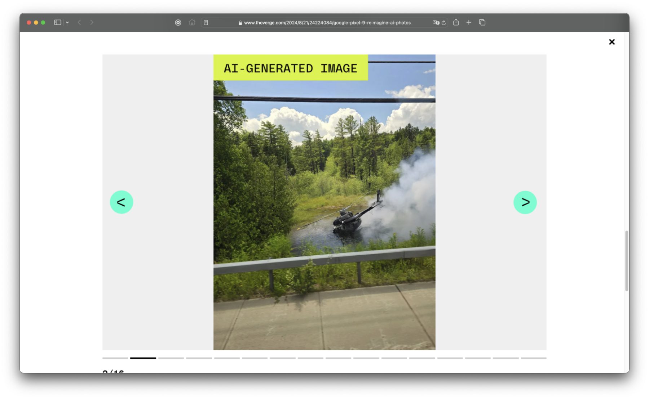The height and width of the screenshot is (399, 649).
Task: Open the privacy report shield icon
Action: tap(178, 22)
